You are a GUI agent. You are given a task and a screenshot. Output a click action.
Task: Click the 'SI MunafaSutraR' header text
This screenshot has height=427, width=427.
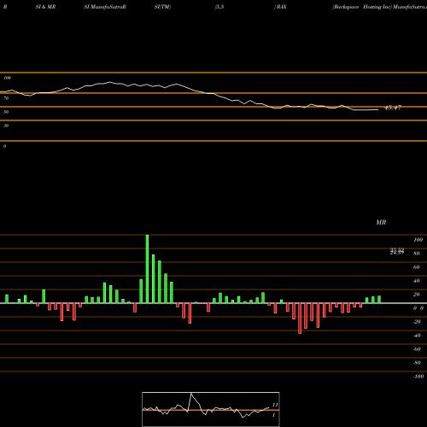pos(105,7)
